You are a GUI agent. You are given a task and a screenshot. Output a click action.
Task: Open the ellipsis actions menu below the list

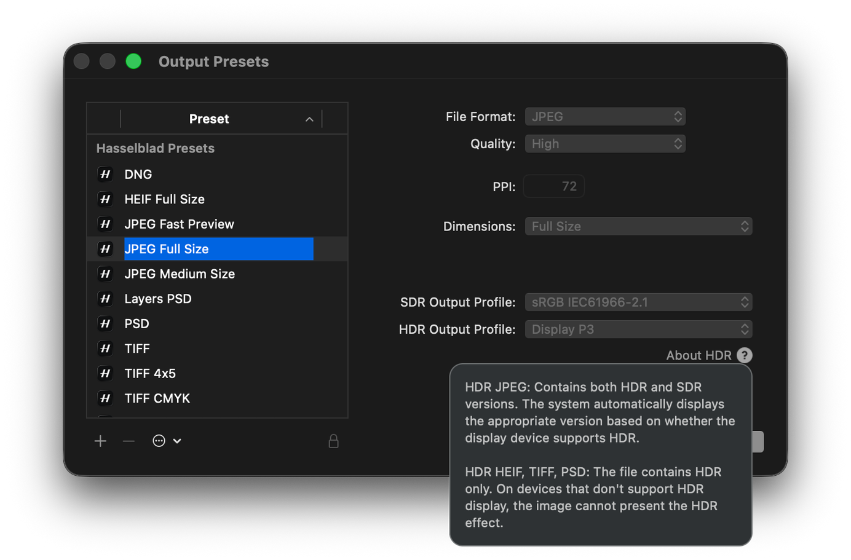point(167,441)
